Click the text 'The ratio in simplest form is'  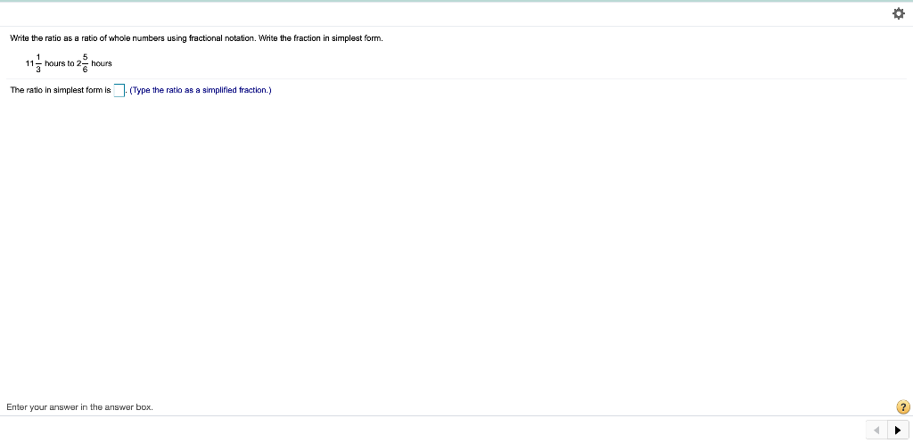click(x=61, y=90)
